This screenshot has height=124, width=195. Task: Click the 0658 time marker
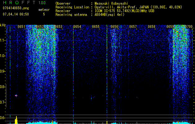(152, 27)
